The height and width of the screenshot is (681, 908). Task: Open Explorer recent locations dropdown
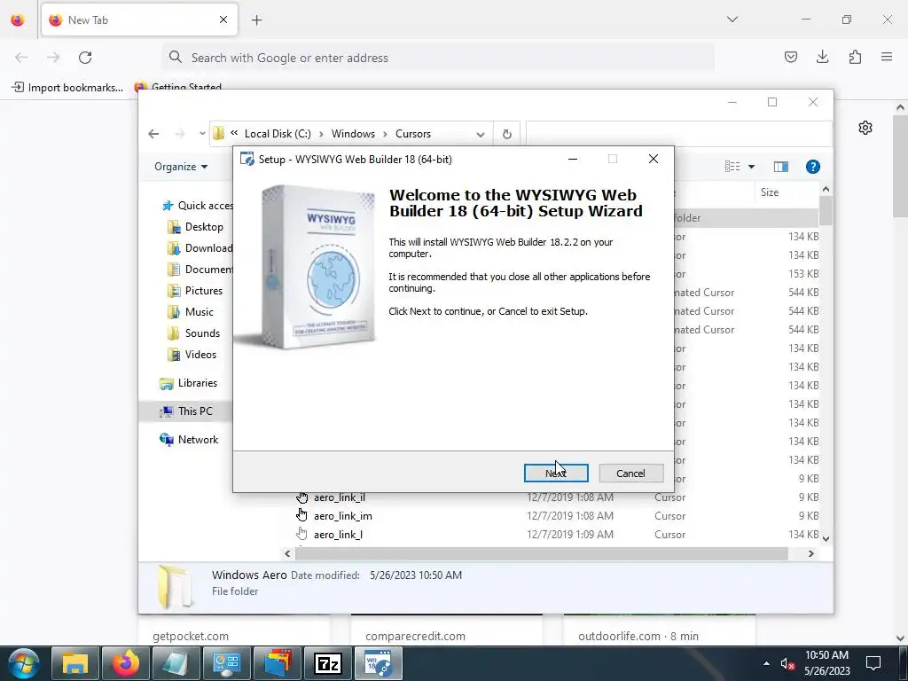pyautogui.click(x=202, y=134)
